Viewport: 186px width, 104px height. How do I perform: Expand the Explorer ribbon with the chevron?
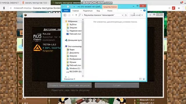pos(141,10)
